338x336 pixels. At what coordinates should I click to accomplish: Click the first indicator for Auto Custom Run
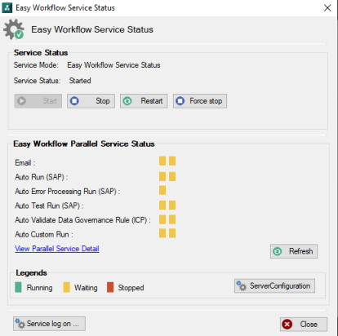coord(162,233)
